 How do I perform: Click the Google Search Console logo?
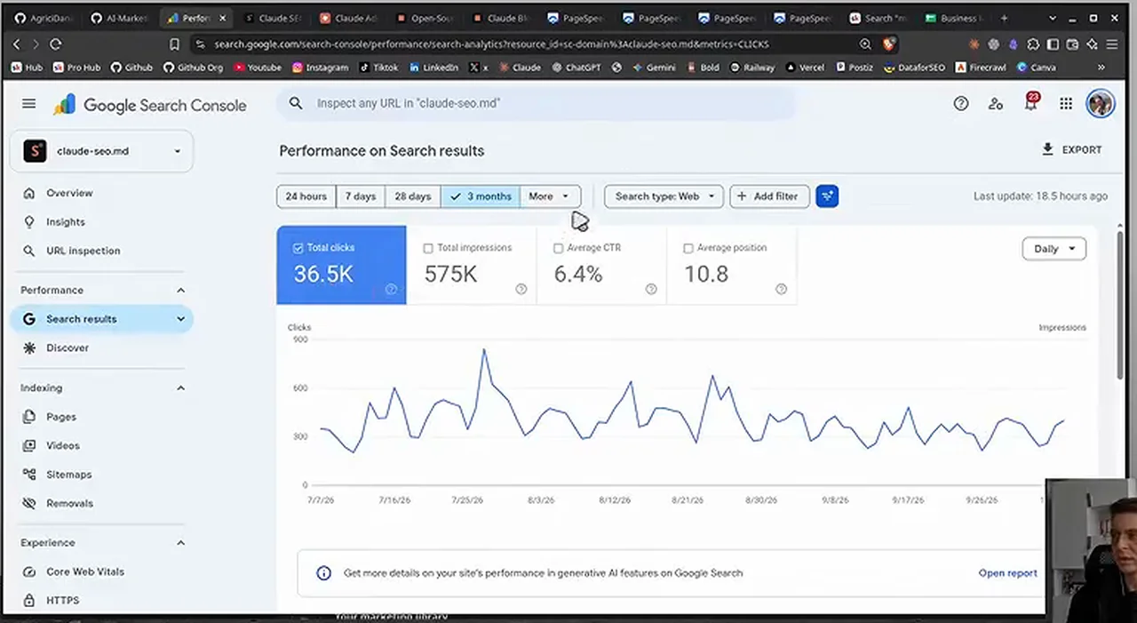(149, 105)
